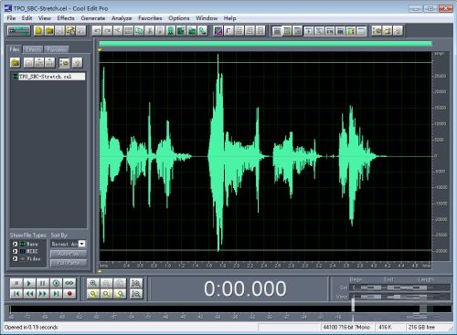The height and width of the screenshot is (335, 457).
Task: Click the yellow Open folder icon in the main toolbar
Action: pyautogui.click(x=49, y=31)
